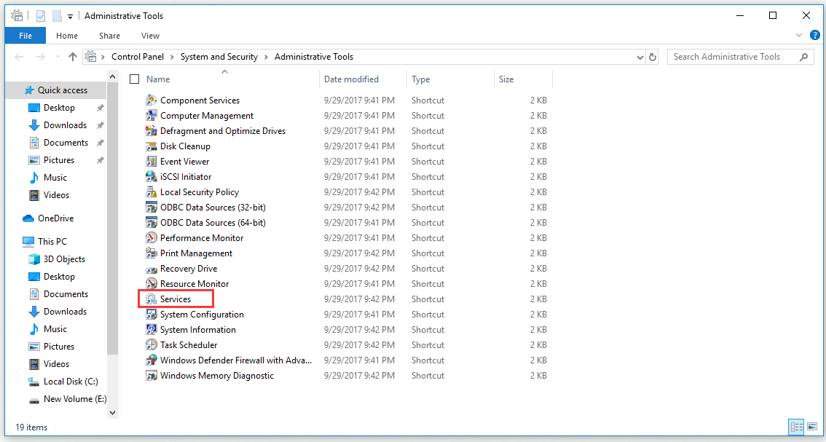The image size is (826, 442).
Task: Open the File menu
Action: [x=25, y=36]
